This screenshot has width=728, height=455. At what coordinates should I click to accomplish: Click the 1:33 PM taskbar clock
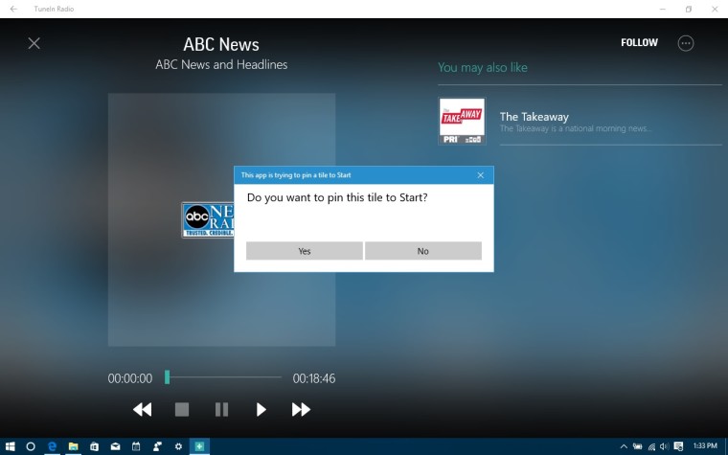(705, 446)
